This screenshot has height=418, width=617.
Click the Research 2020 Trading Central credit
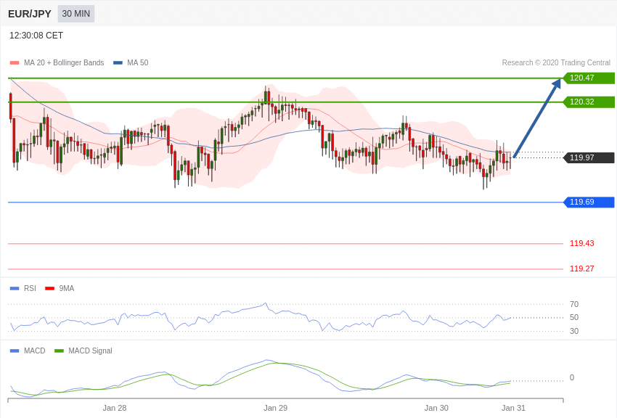click(x=556, y=62)
